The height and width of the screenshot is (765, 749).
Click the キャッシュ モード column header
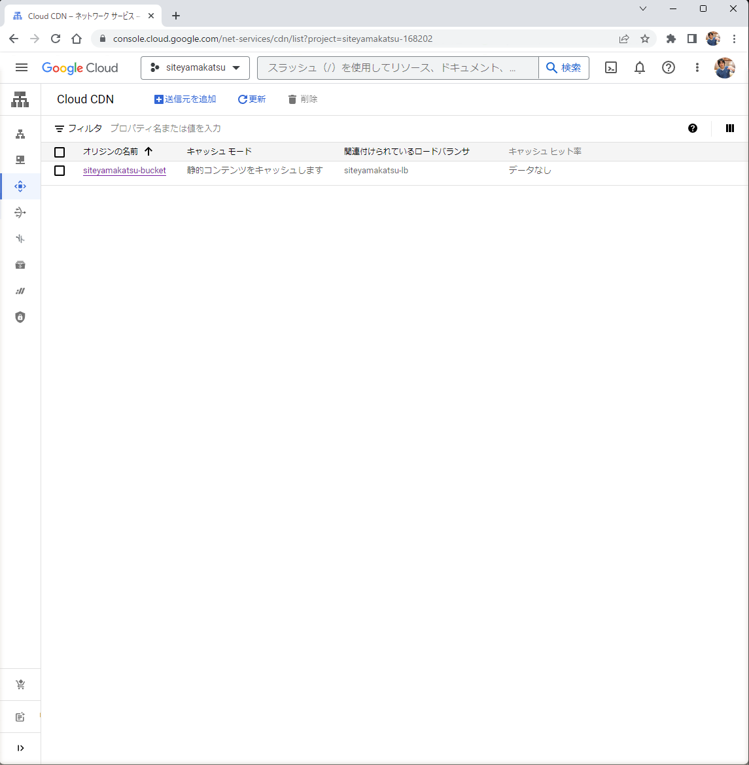(219, 152)
